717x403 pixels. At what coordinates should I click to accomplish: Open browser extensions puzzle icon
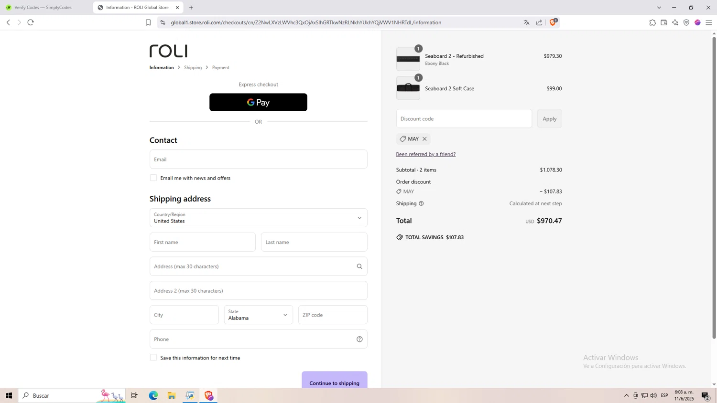click(652, 22)
